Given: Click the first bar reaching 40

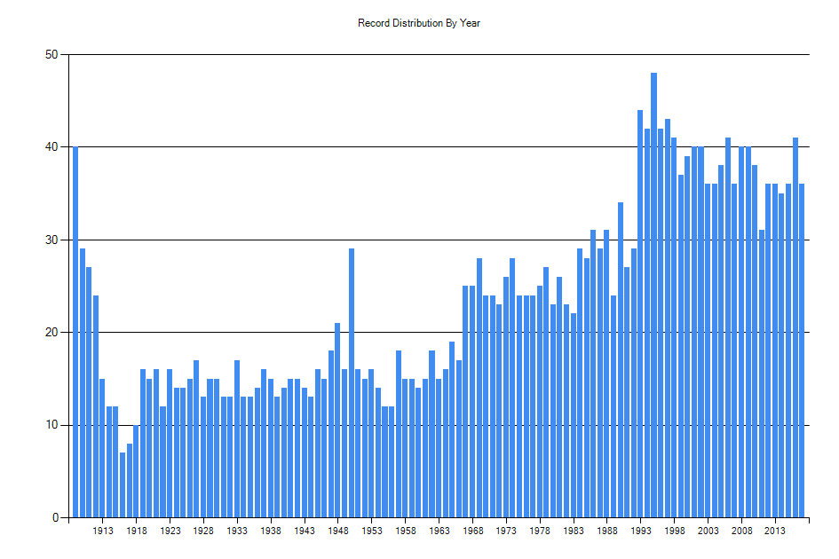Looking at the screenshot, I should [75, 332].
